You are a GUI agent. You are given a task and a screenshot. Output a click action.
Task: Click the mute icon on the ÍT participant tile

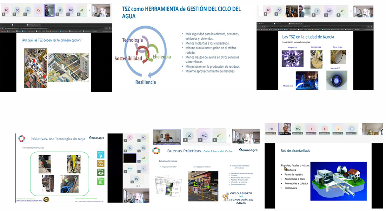(354, 133)
